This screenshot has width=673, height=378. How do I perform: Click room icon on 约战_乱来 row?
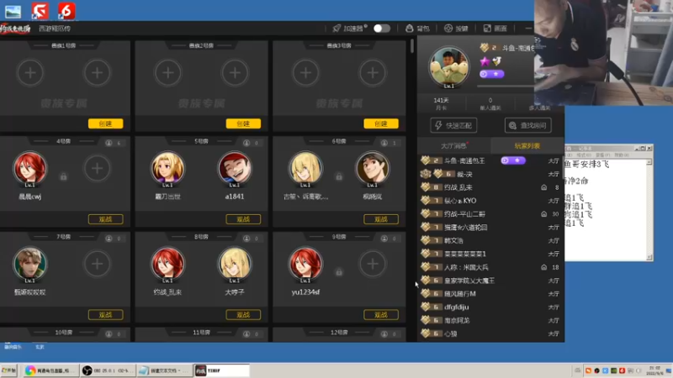point(543,187)
